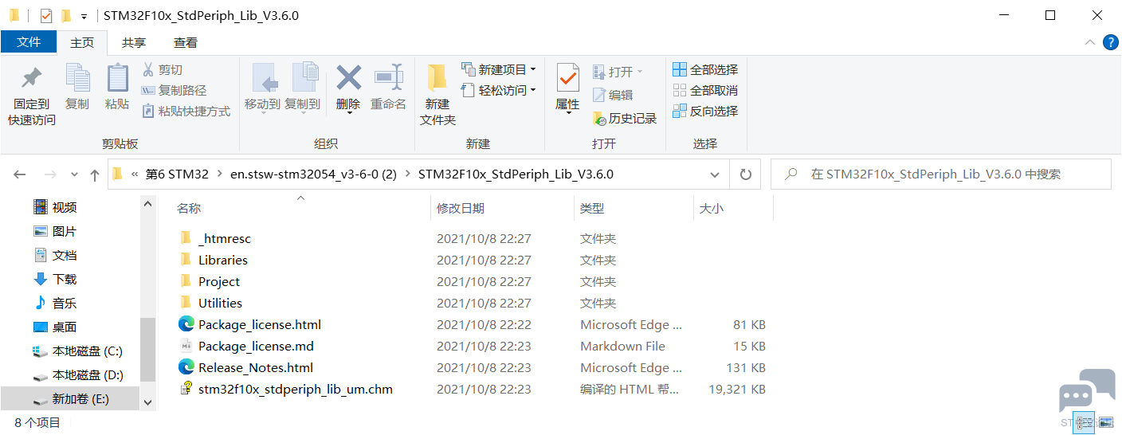Sort by Date Modified (修改日期) column header
The width and height of the screenshot is (1122, 435).
[502, 208]
